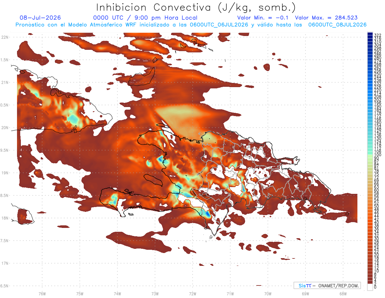Screen dimensions: 385x298
Task: Click the colorbar label "160"
Action: (378, 122)
